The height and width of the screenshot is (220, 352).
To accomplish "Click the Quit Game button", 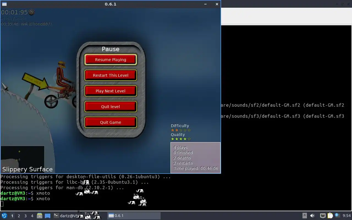I will (111, 122).
